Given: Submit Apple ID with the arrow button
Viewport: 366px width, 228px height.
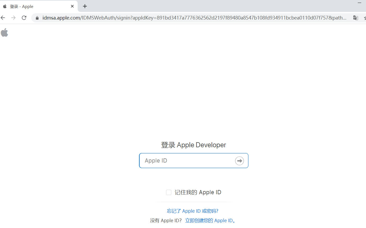Looking at the screenshot, I should pyautogui.click(x=239, y=161).
